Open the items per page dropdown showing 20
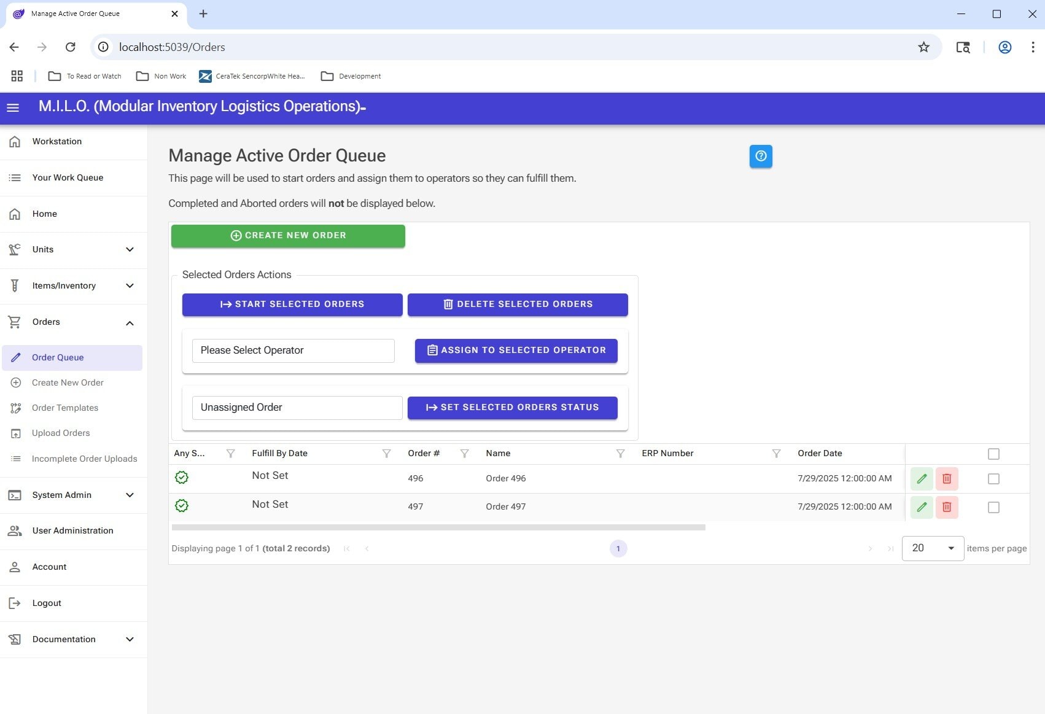 coord(933,548)
